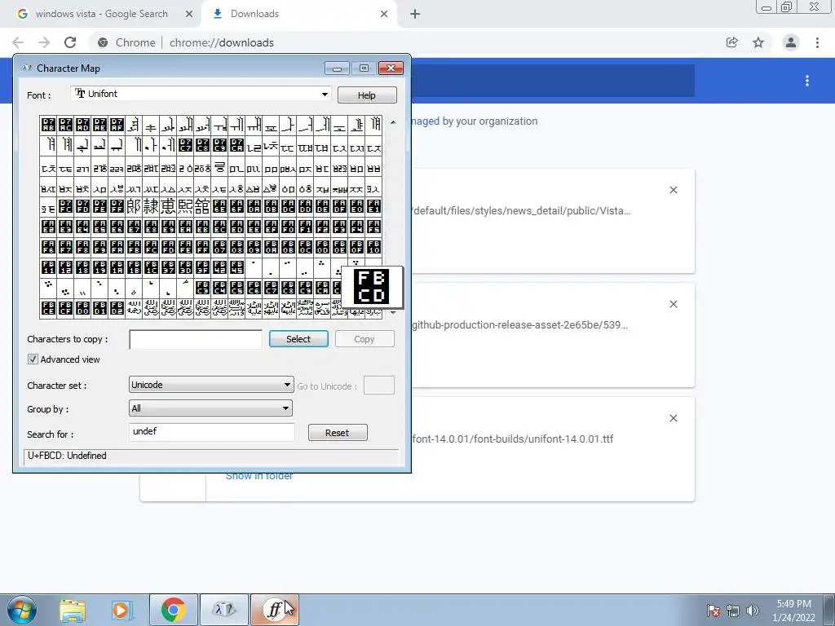The height and width of the screenshot is (626, 835).
Task: Close the windows vista Google Search tab
Action: click(189, 15)
